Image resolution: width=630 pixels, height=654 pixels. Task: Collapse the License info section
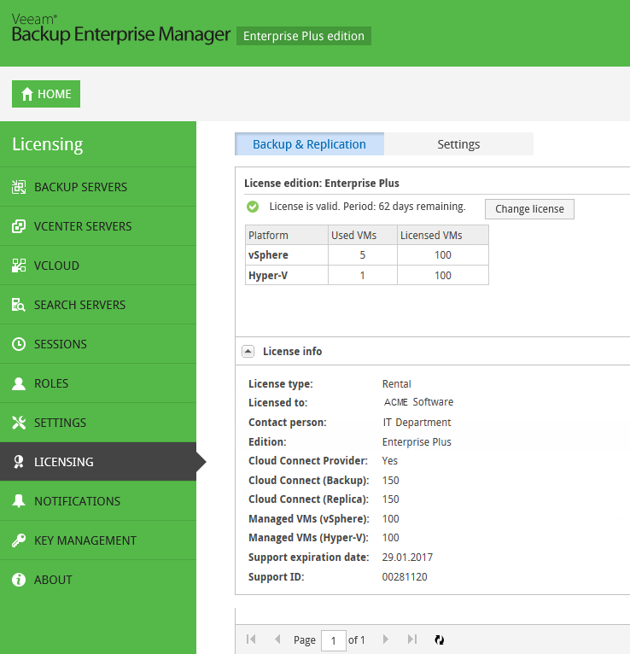[x=248, y=351]
